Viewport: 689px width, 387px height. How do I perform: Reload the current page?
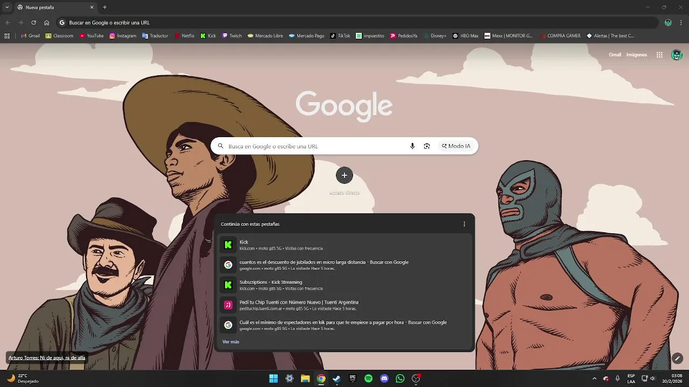(x=33, y=23)
